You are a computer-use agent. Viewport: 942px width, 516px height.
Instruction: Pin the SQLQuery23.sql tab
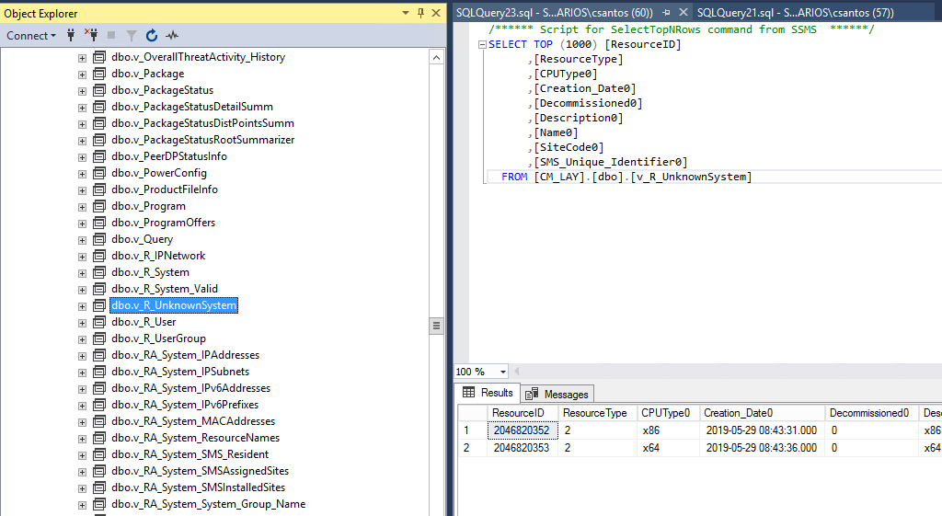666,13
